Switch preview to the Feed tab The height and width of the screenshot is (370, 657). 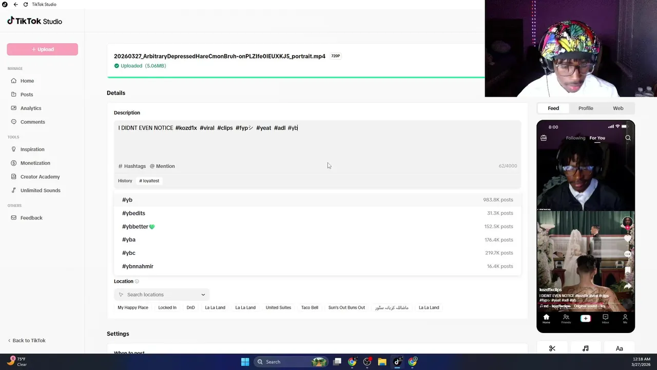553,108
